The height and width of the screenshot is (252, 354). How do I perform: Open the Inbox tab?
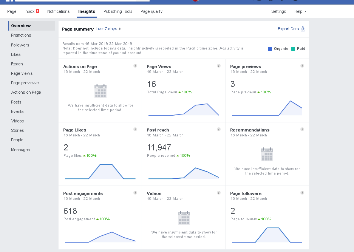click(x=29, y=11)
